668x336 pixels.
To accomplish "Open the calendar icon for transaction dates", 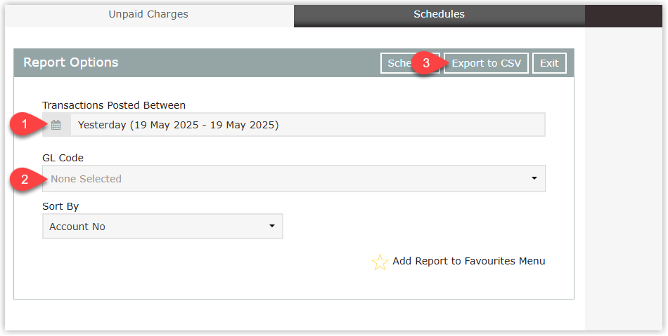I will point(56,125).
